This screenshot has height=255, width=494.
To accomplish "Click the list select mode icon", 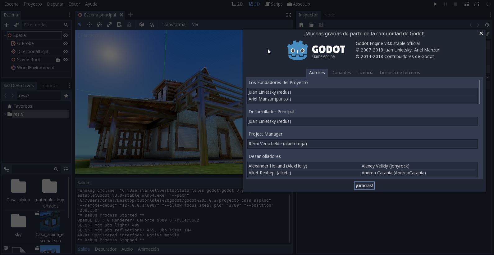I will click(x=119, y=25).
